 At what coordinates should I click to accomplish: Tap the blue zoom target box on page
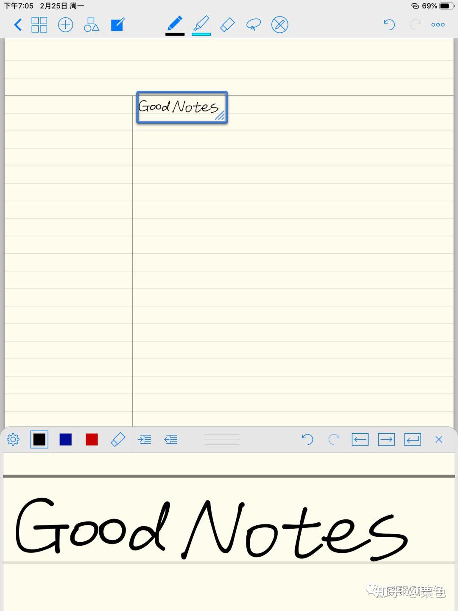(x=182, y=107)
